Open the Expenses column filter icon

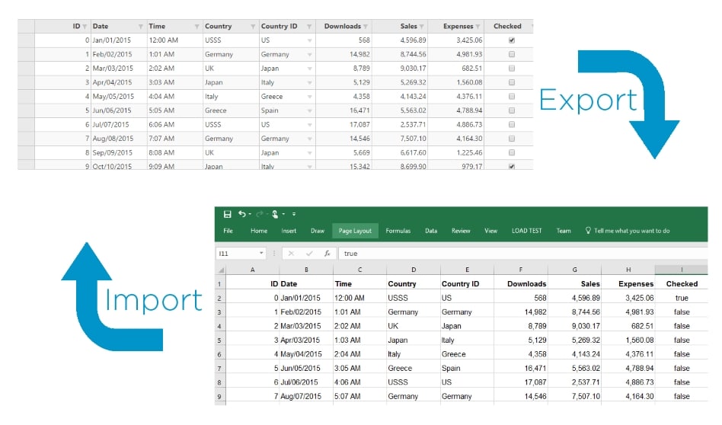point(478,27)
